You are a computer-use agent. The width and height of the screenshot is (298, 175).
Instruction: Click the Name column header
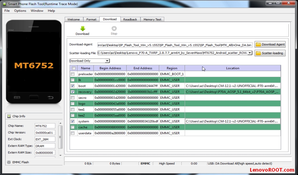pyautogui.click(x=86, y=68)
